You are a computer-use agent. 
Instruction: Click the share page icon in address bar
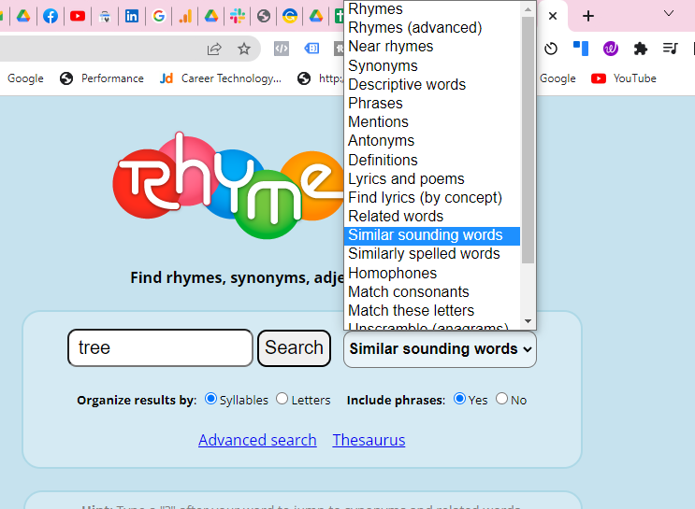click(214, 49)
